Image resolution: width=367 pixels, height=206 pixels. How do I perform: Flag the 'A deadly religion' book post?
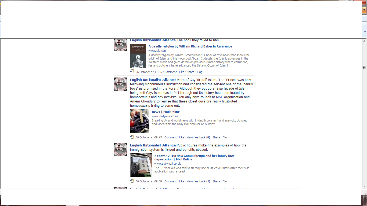[200, 72]
